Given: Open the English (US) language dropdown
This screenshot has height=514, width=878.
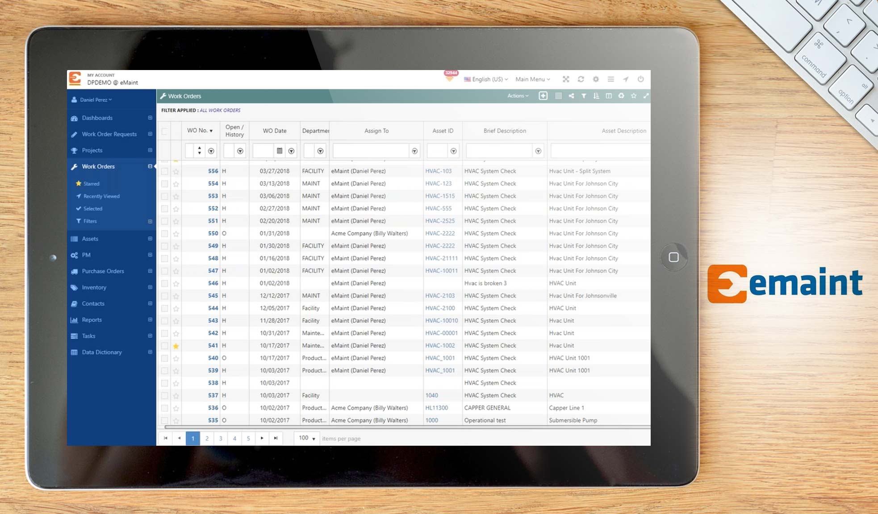Looking at the screenshot, I should point(486,79).
